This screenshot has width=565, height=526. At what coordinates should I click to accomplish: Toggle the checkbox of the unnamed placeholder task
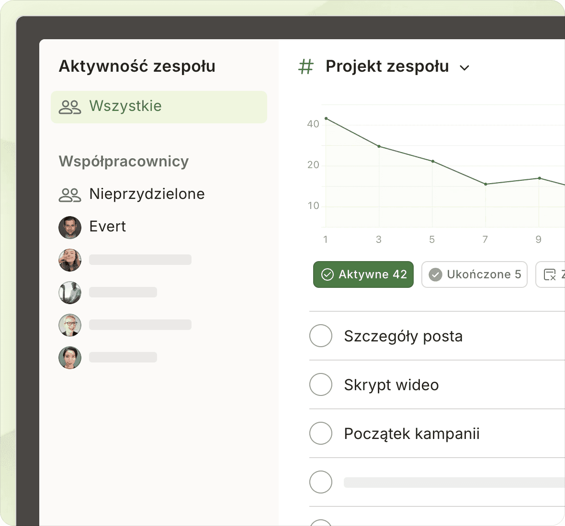click(x=321, y=482)
